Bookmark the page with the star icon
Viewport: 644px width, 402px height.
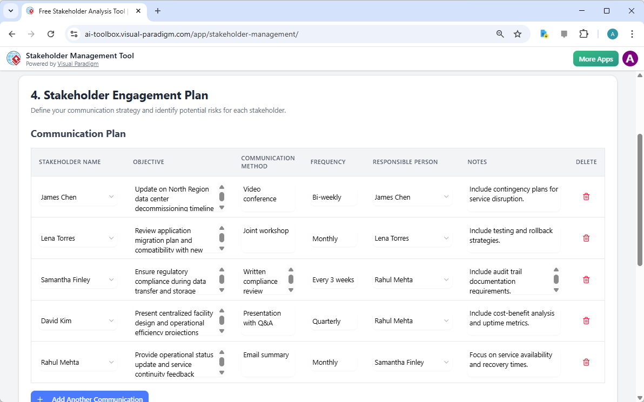click(x=518, y=33)
